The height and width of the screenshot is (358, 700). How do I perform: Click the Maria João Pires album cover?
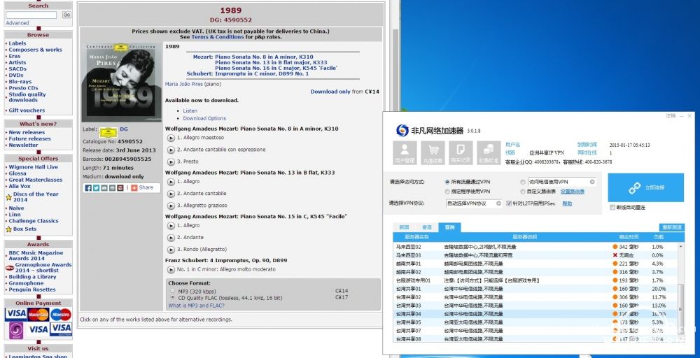pyautogui.click(x=122, y=83)
